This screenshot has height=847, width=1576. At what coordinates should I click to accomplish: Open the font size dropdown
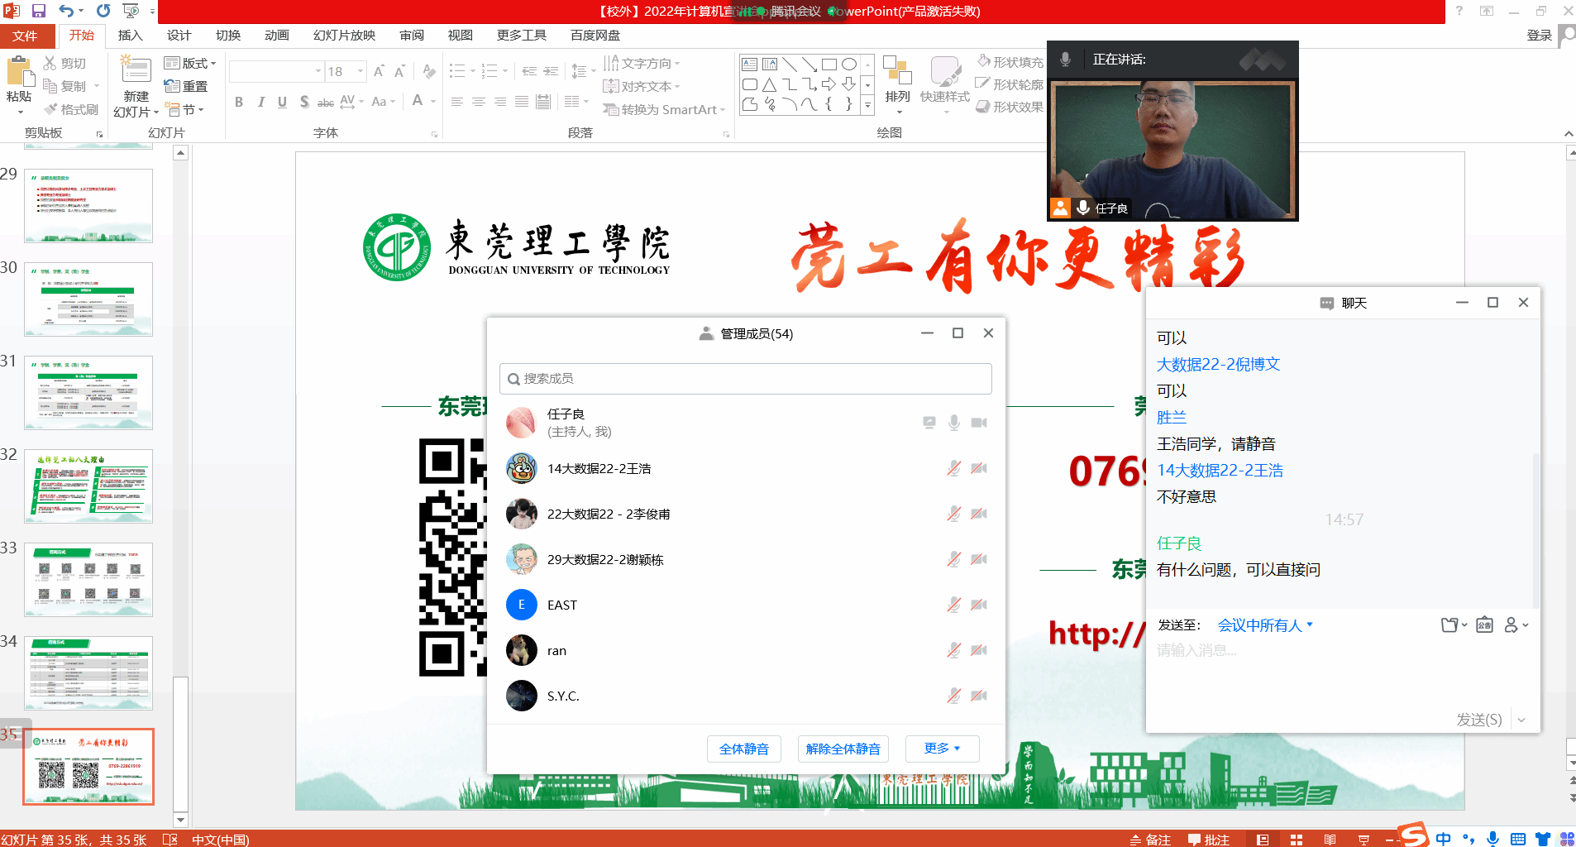[x=361, y=72]
